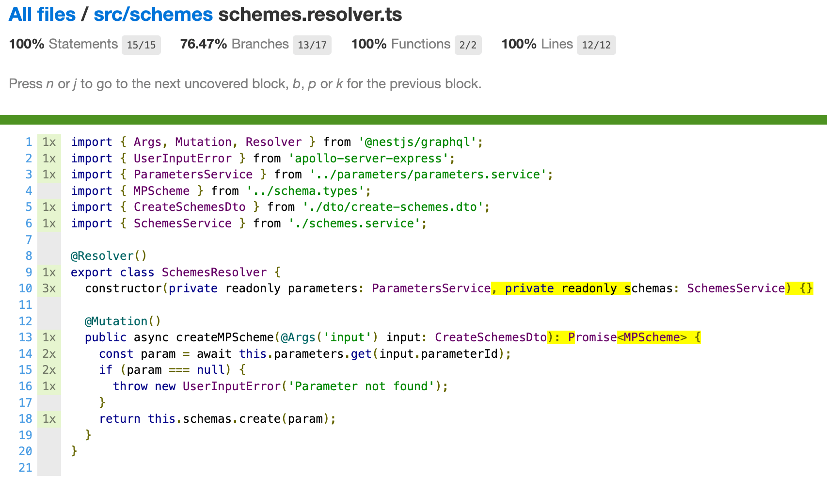Image resolution: width=827 pixels, height=478 pixels.
Task: Click the 'if (param === null)' condition
Action: tap(165, 370)
